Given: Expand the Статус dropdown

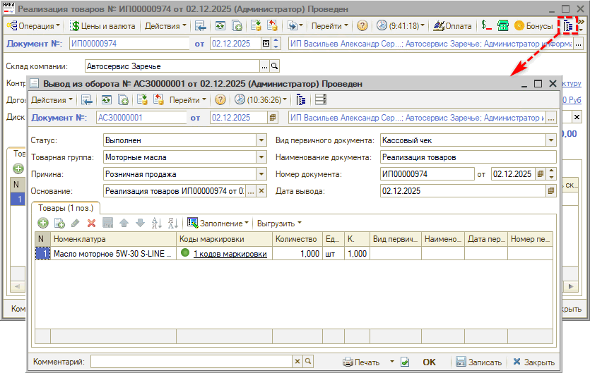Looking at the screenshot, I should click(261, 140).
